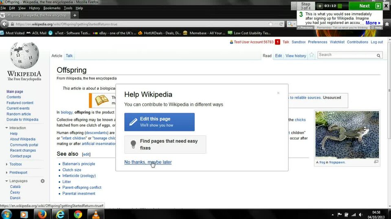
Task: Click the taskbar clock and date
Action: (376, 215)
